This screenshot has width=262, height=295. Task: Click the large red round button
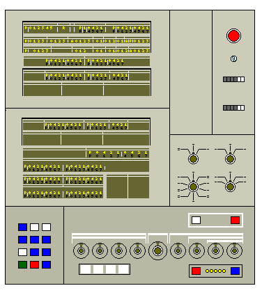click(x=233, y=35)
